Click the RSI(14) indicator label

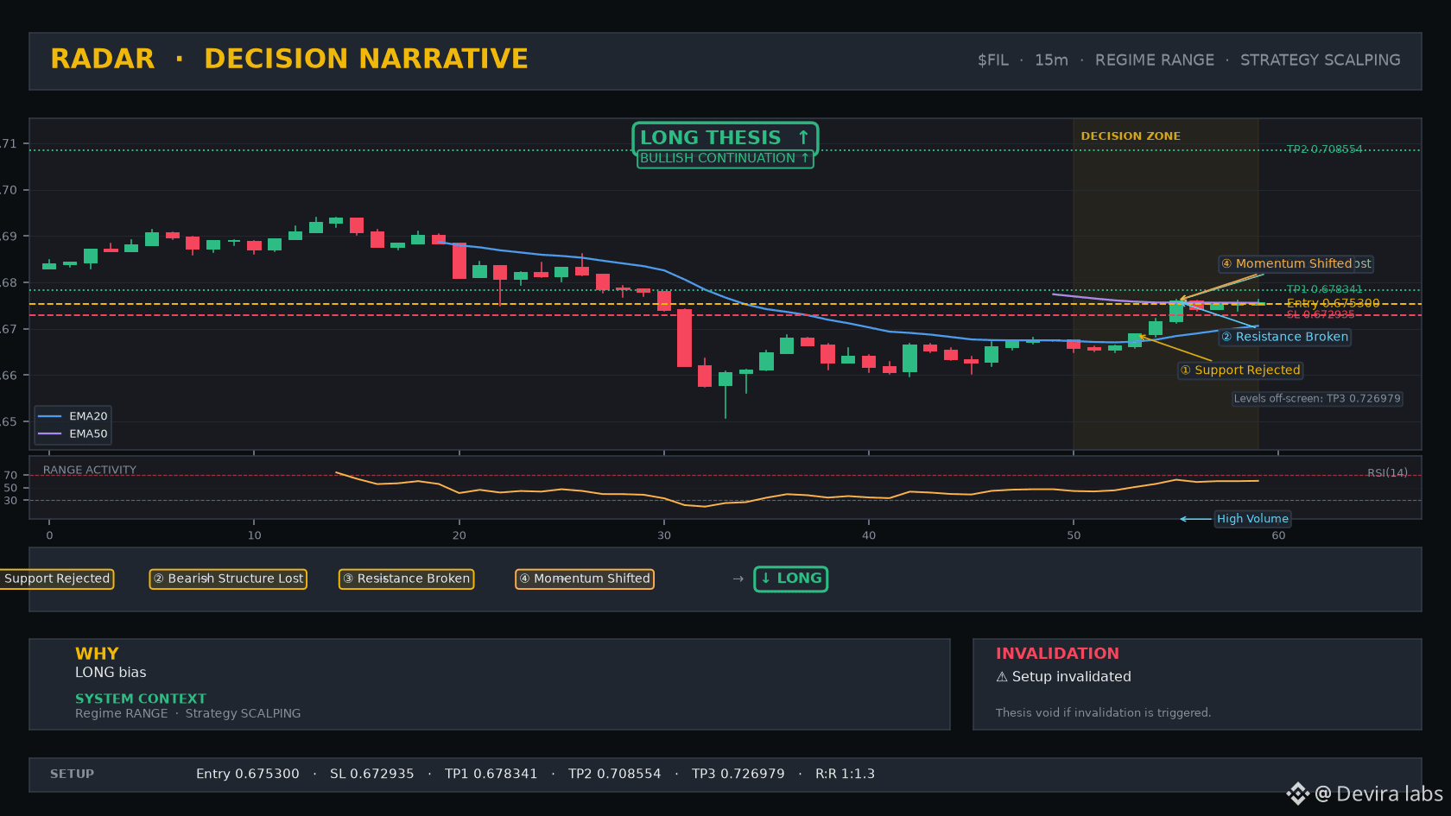[1387, 473]
